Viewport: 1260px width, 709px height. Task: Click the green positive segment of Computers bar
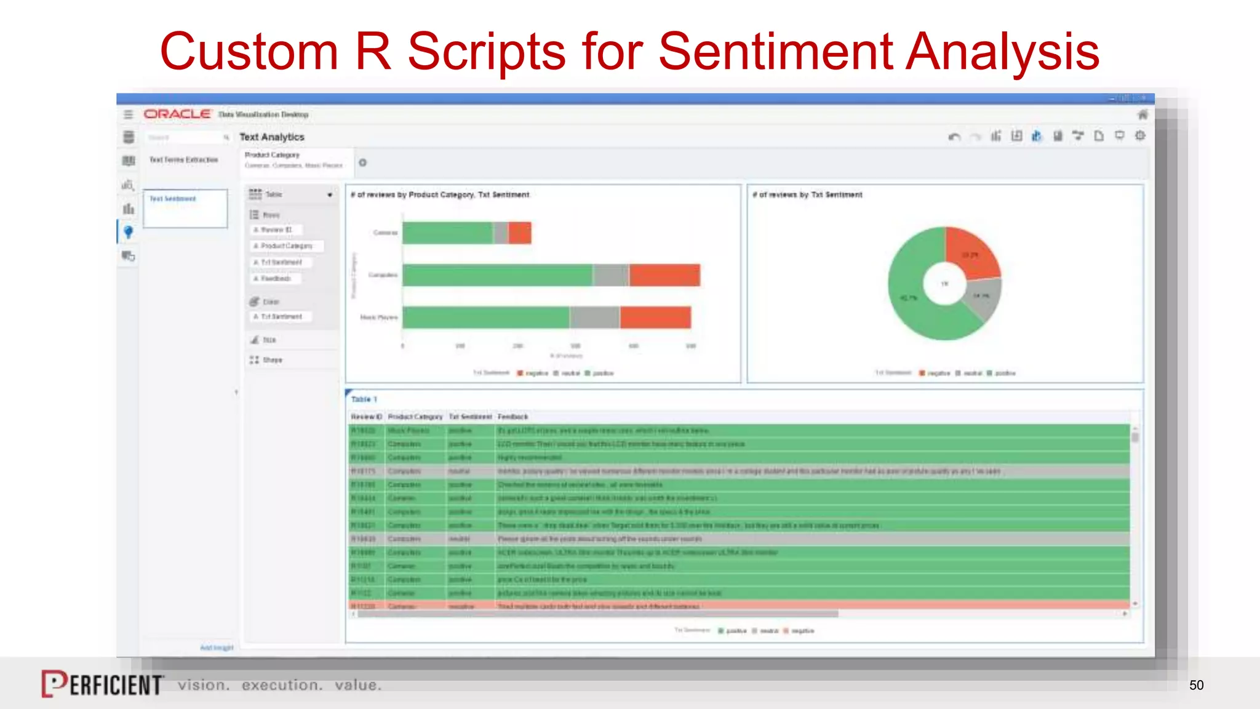(x=498, y=275)
